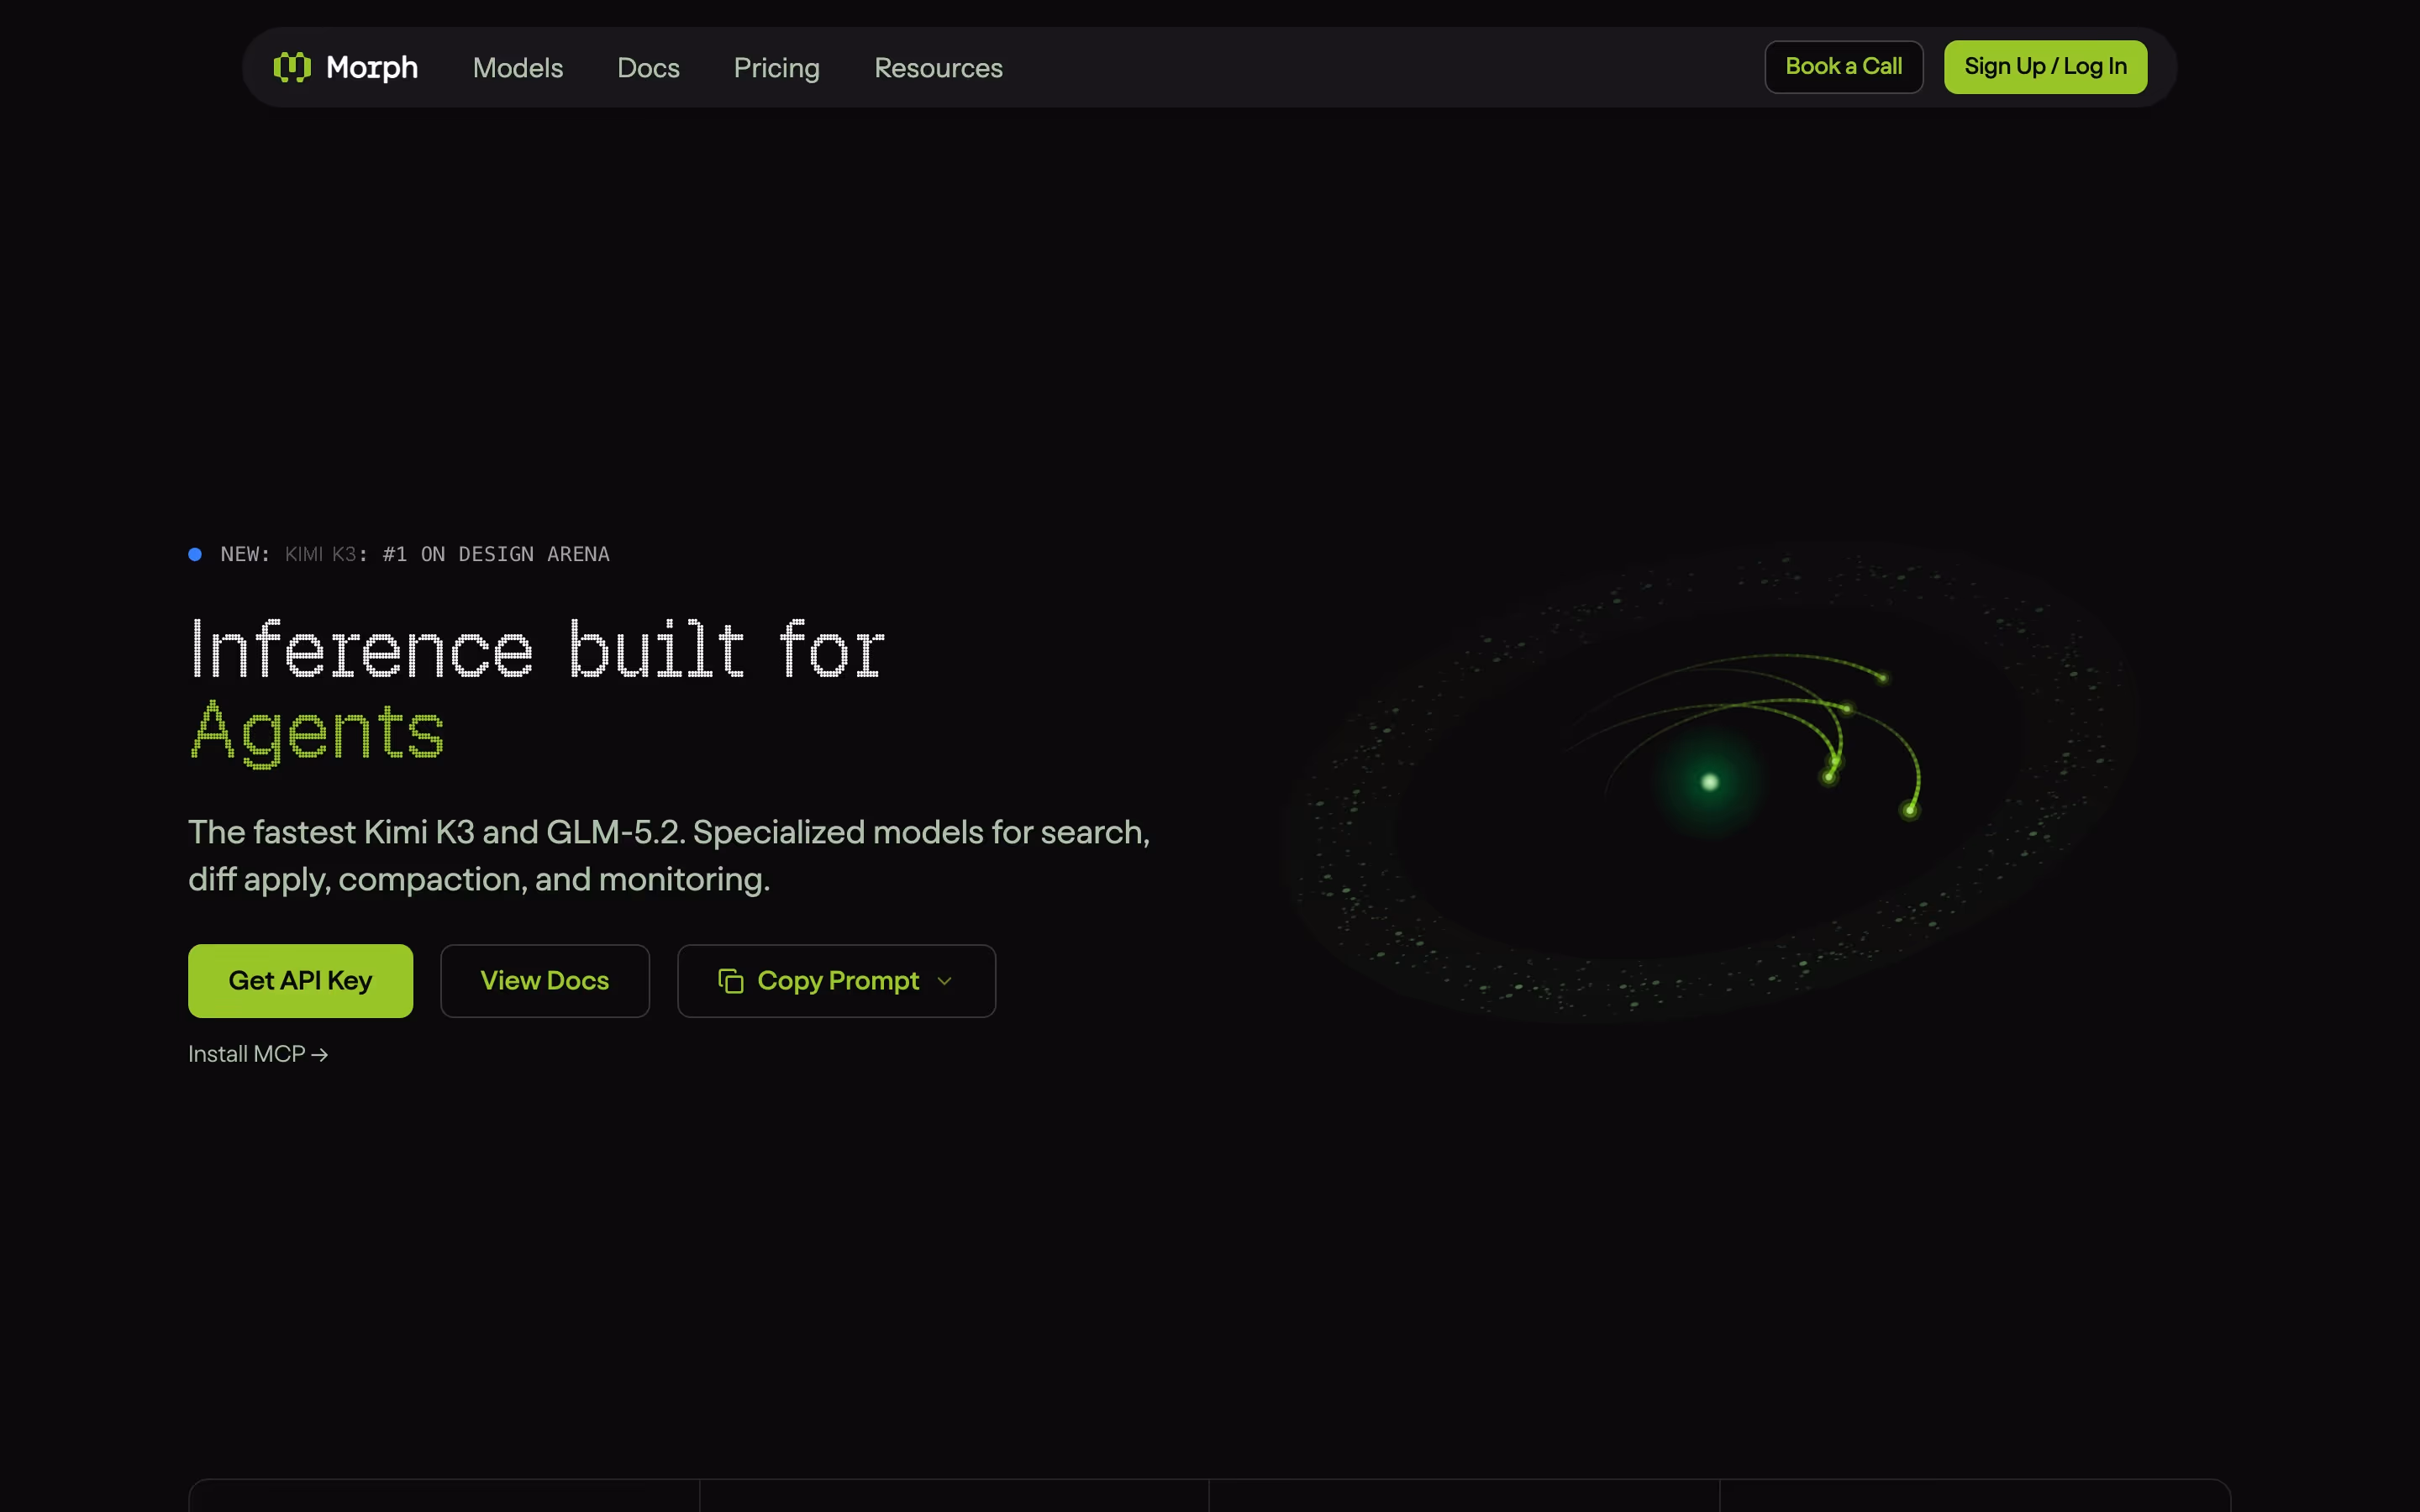
Task: Click the blue dot beside NEW announcement
Action: [195, 554]
